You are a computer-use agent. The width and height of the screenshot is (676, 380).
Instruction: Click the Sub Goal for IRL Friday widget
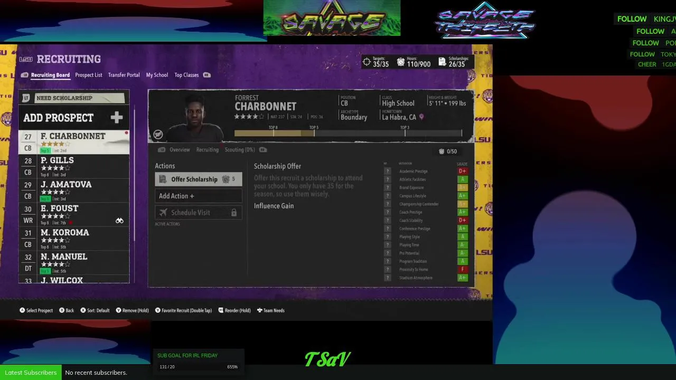pyautogui.click(x=198, y=361)
